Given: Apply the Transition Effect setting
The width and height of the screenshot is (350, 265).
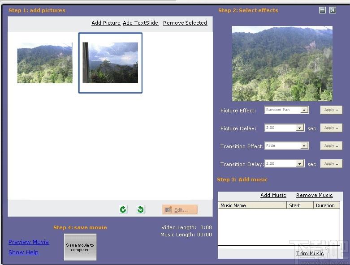Looking at the screenshot, I should pos(331,146).
